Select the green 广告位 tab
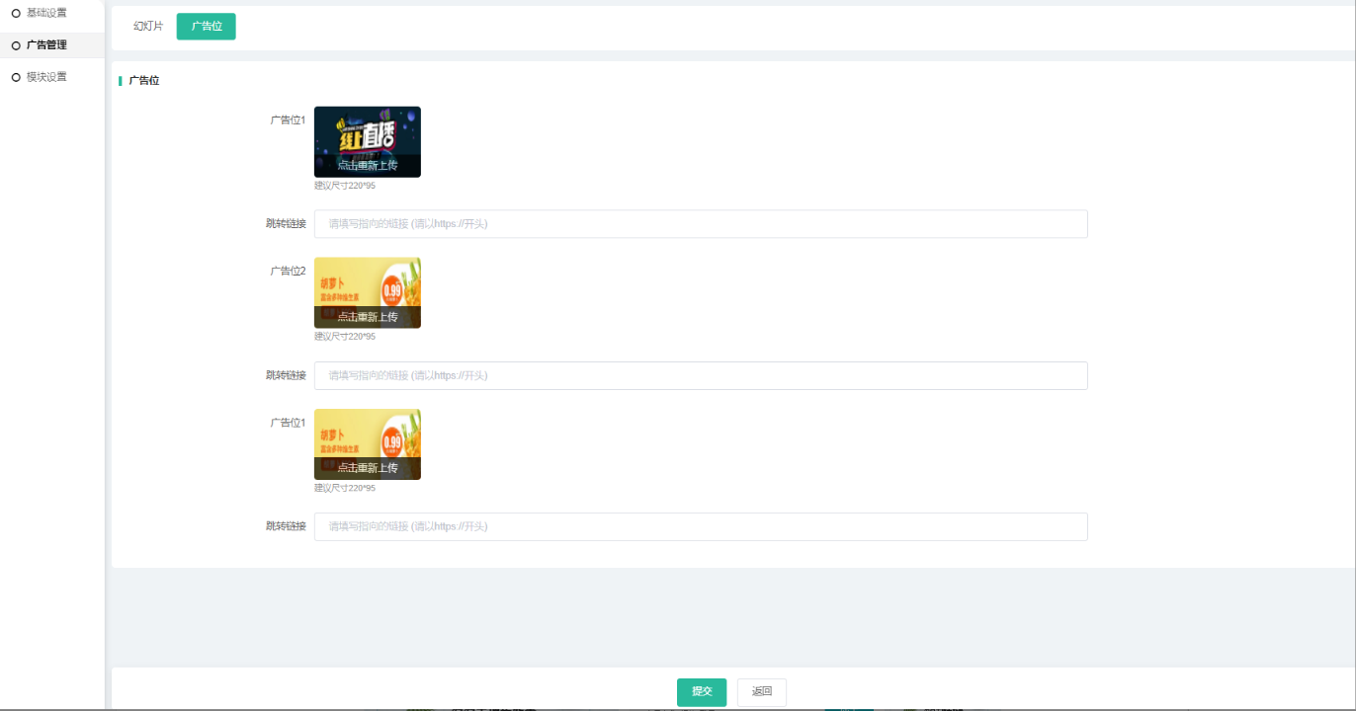 pyautogui.click(x=206, y=27)
